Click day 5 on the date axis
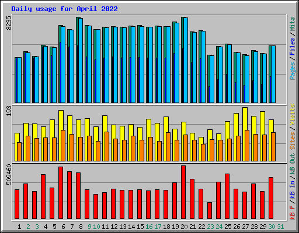Image resolution: width=299 pixels, height=233 pixels. point(54,227)
